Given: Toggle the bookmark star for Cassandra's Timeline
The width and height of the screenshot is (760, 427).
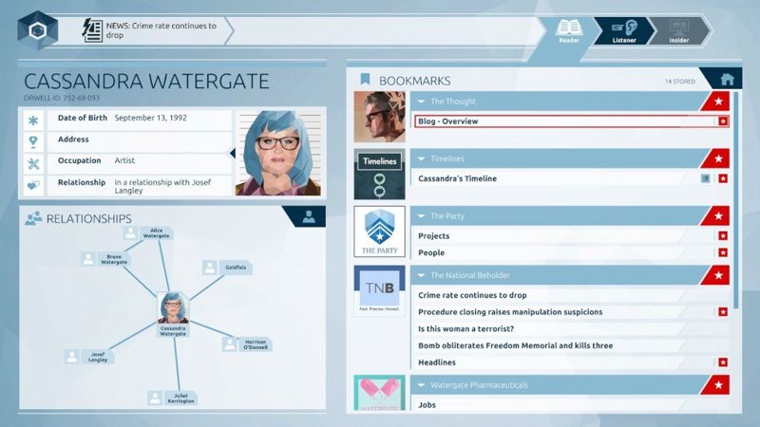Looking at the screenshot, I should coord(723,178).
